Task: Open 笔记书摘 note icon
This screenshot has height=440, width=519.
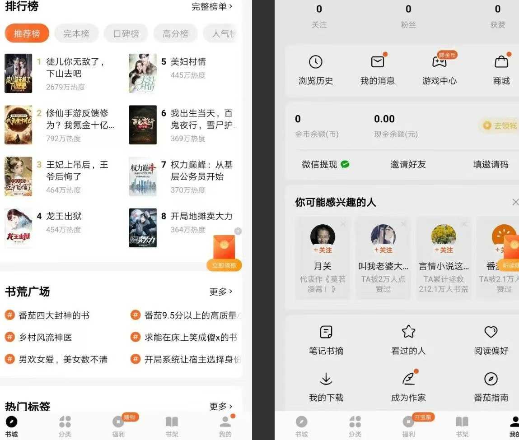Action: pos(326,332)
